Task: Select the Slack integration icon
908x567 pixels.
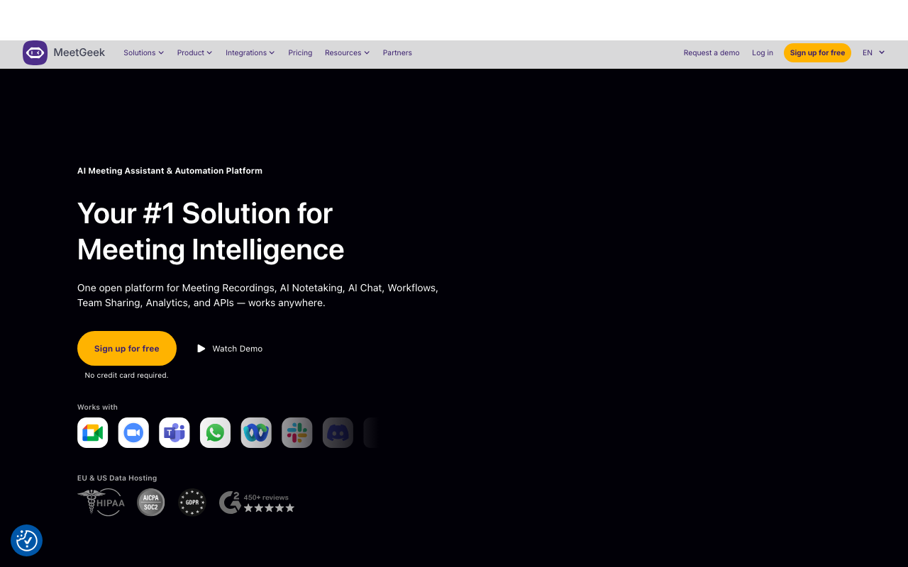Action: click(x=297, y=432)
